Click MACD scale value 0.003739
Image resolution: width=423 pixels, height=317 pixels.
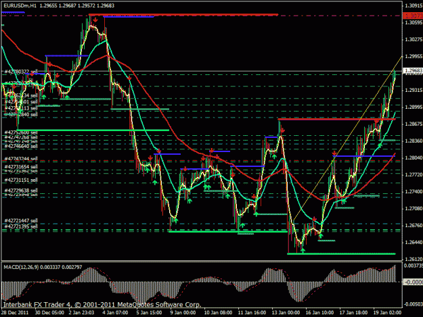pyautogui.click(x=414, y=266)
